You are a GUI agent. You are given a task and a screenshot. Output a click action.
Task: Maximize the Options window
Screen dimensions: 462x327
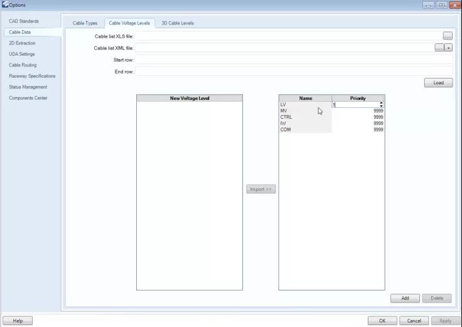tap(442, 5)
